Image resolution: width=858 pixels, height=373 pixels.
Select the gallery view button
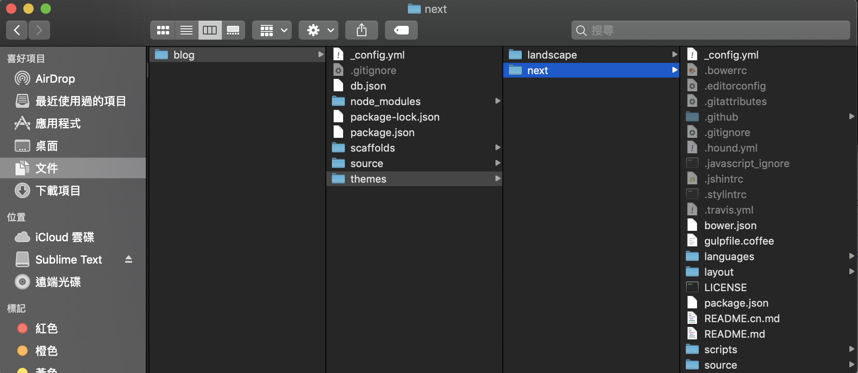coord(233,30)
